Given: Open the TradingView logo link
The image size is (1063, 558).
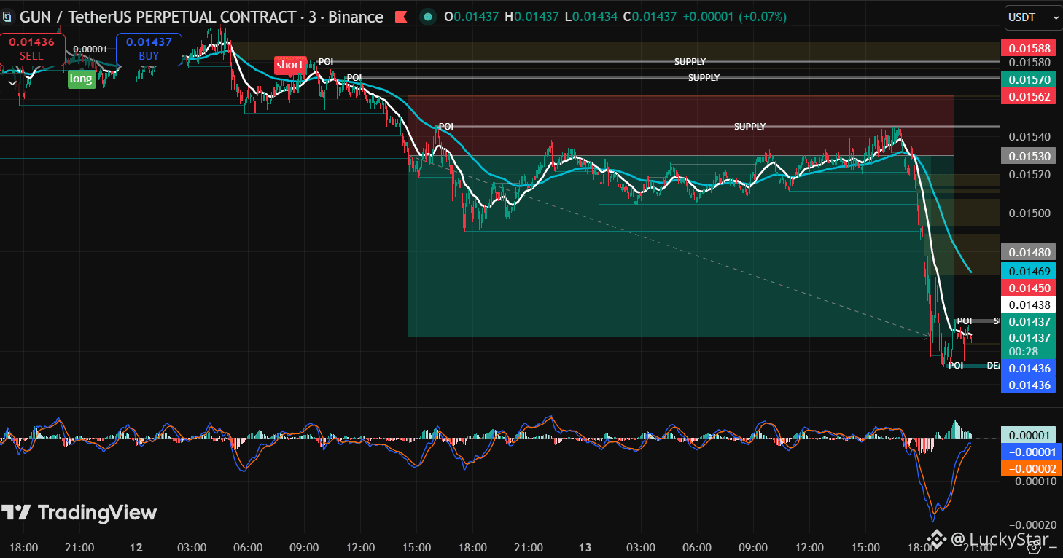Looking at the screenshot, I should pyautogui.click(x=79, y=513).
